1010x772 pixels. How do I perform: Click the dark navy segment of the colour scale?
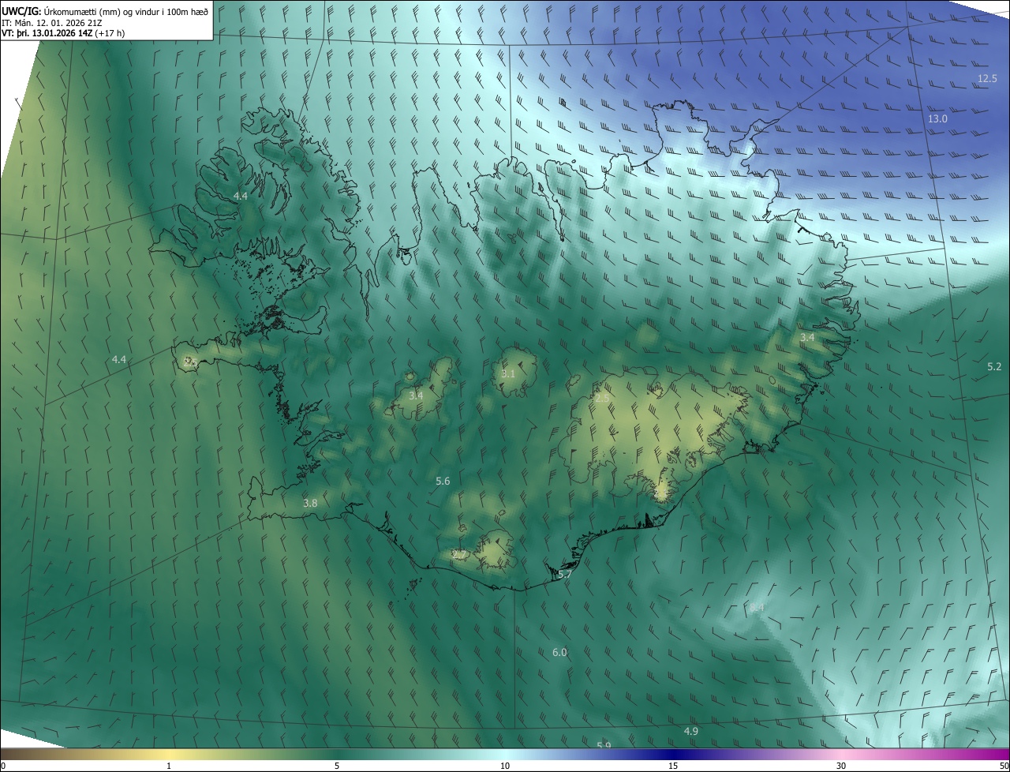(x=673, y=754)
